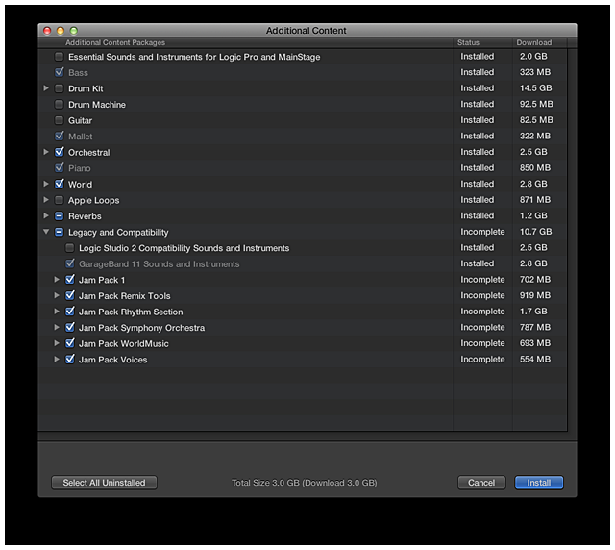The height and width of the screenshot is (550, 615).
Task: Expand the Orchestral disclosure triangle
Action: click(46, 152)
